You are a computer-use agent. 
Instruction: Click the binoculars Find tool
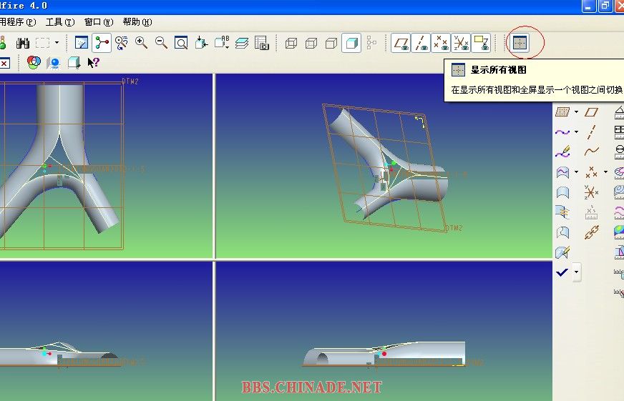[23, 43]
